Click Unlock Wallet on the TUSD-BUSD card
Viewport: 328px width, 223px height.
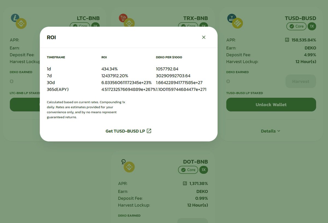point(271,105)
